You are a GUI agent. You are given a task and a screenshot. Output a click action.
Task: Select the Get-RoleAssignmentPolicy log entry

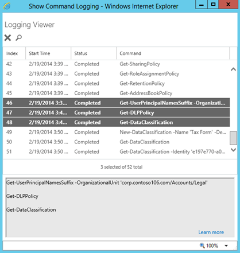[x=117, y=74]
